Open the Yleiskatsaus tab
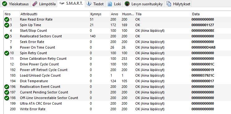Image resolution: width=231 pixels, height=114 pixels. click(x=15, y=4)
